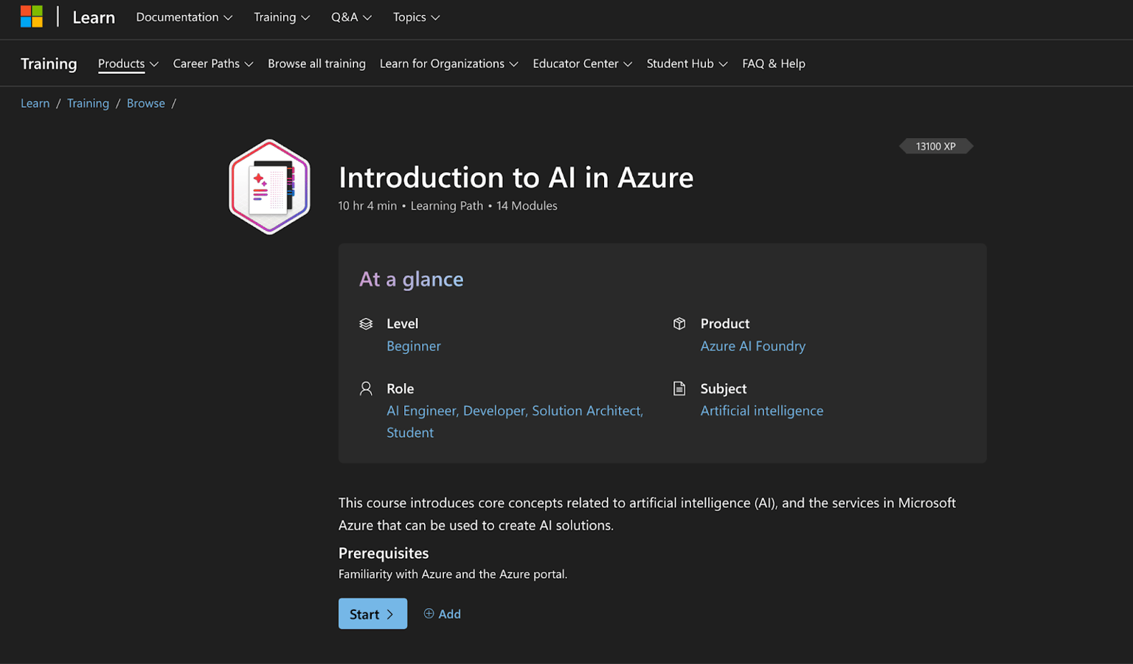This screenshot has width=1133, height=664.
Task: Follow the Beginner level link
Action: point(413,346)
